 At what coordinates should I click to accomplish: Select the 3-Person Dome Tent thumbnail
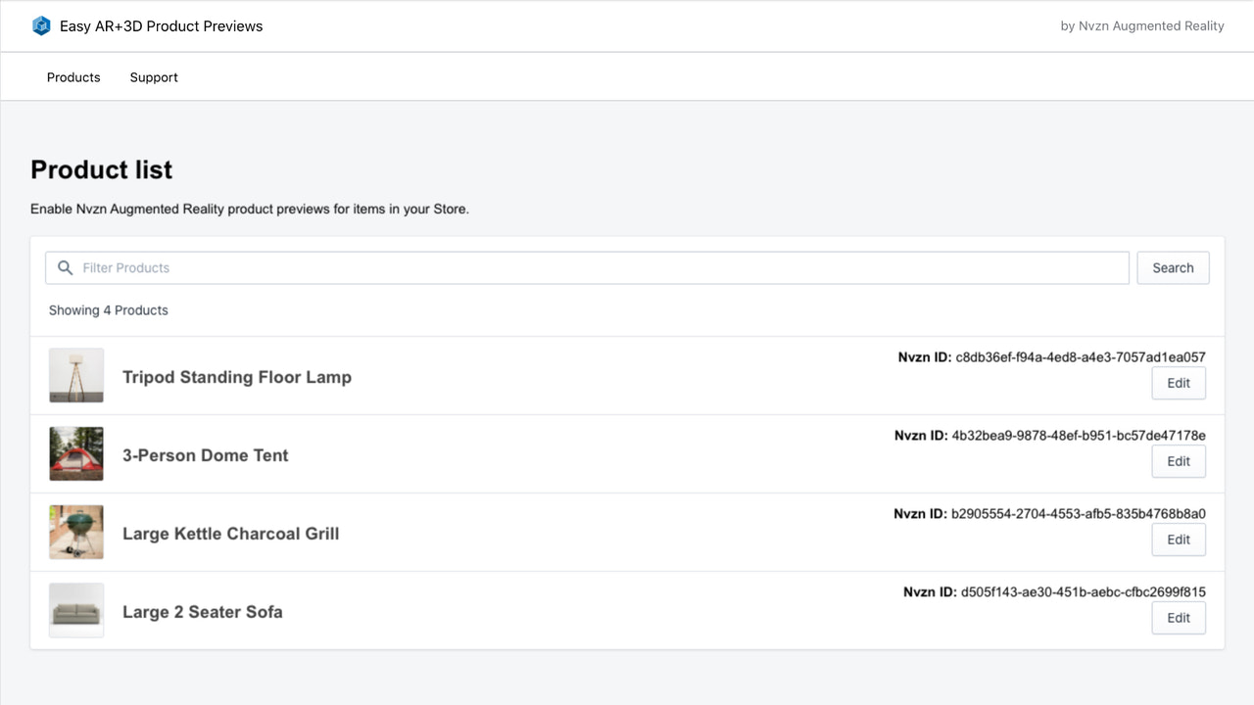tap(75, 453)
